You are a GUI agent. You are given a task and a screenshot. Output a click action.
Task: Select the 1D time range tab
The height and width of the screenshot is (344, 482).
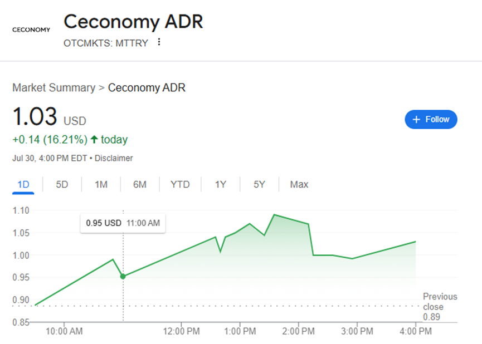point(23,184)
